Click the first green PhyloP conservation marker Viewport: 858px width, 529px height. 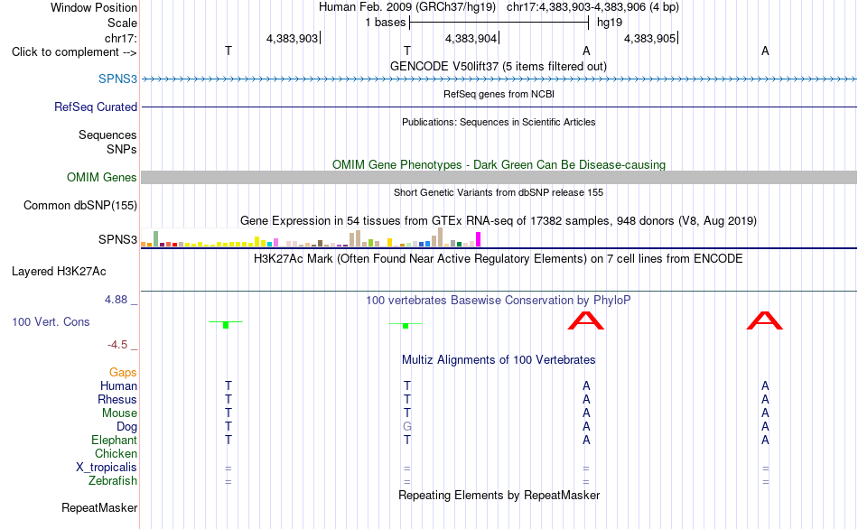(x=226, y=324)
